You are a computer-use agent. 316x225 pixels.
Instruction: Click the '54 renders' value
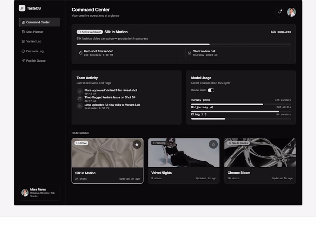coord(284,114)
